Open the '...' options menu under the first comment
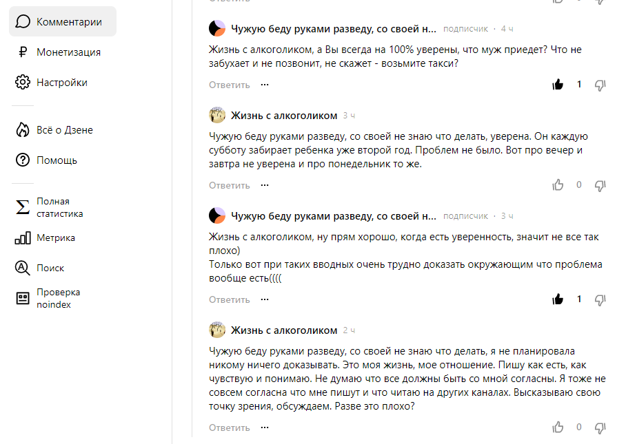Screen dimensions: 637x444 (264, 85)
